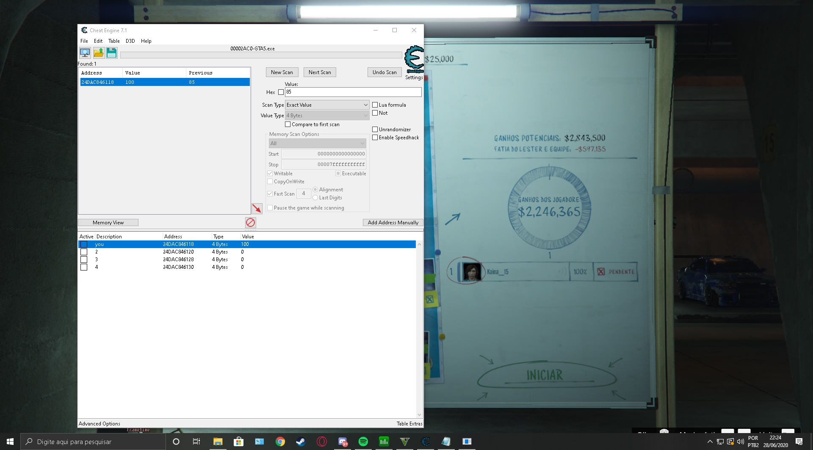Click the Cheat Engine taskbar icon
Image resolution: width=813 pixels, height=450 pixels.
click(426, 442)
